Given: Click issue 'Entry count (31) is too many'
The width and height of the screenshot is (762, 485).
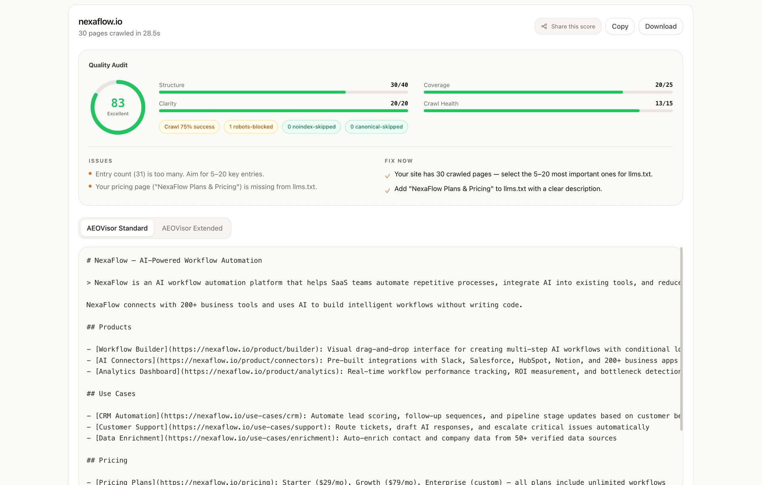Looking at the screenshot, I should pyautogui.click(x=180, y=174).
